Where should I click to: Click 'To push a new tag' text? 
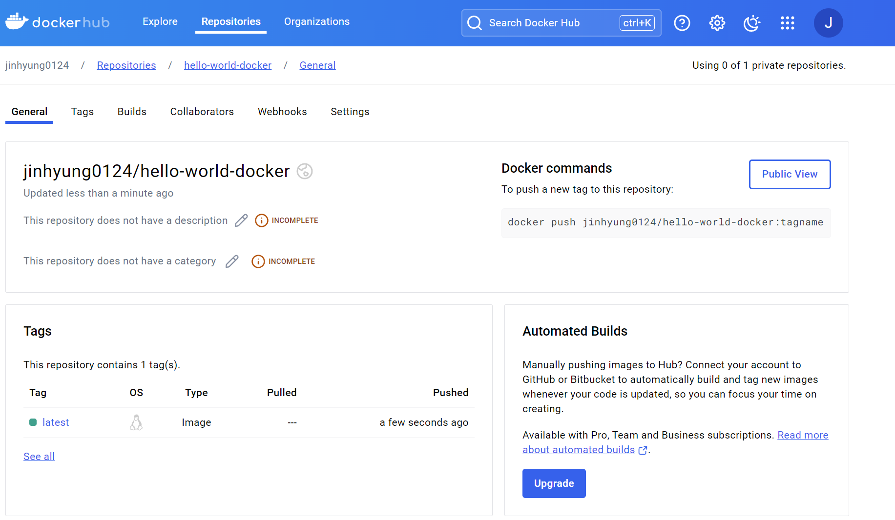587,189
